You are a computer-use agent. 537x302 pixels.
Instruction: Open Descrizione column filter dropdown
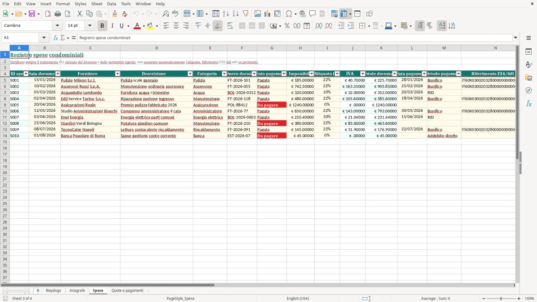pos(190,74)
